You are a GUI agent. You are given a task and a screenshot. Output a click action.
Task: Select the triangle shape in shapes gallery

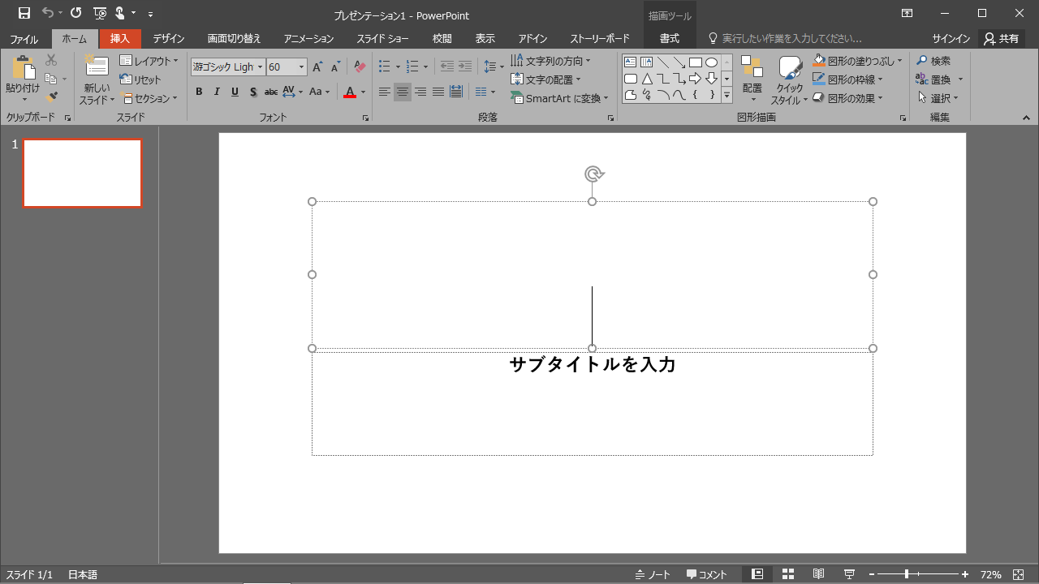(x=647, y=79)
